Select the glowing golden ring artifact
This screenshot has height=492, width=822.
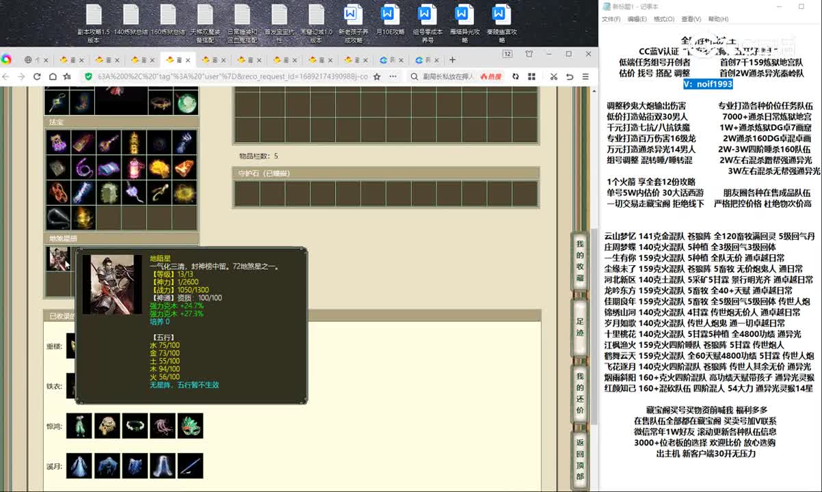185,193
